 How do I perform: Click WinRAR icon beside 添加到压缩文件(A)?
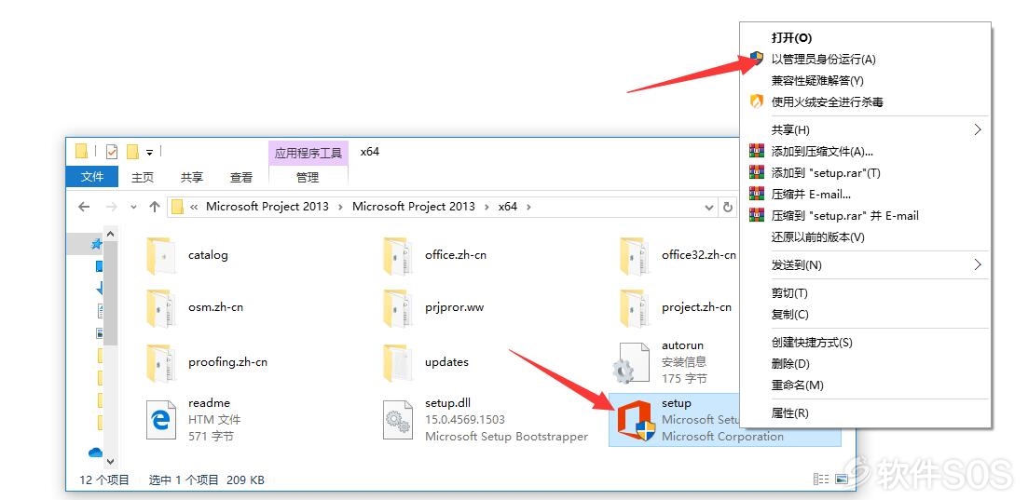click(757, 152)
